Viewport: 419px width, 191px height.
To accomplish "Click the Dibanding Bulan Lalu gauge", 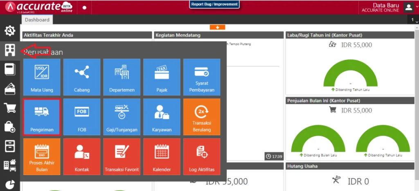I will pos(318,138).
